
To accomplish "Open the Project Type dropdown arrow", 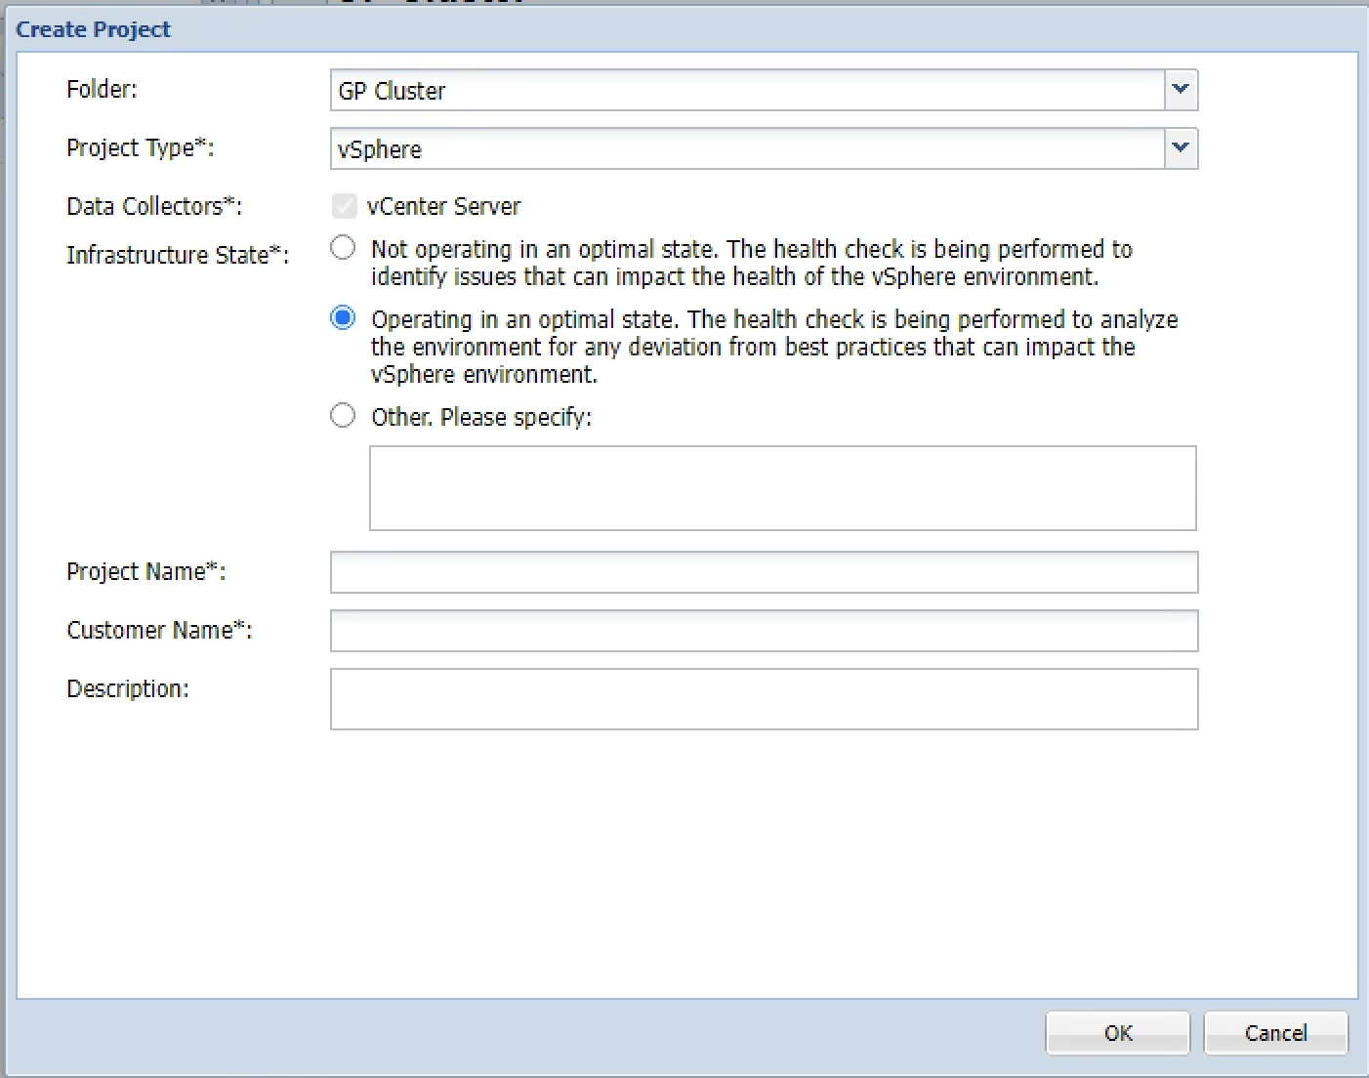I will (1181, 148).
